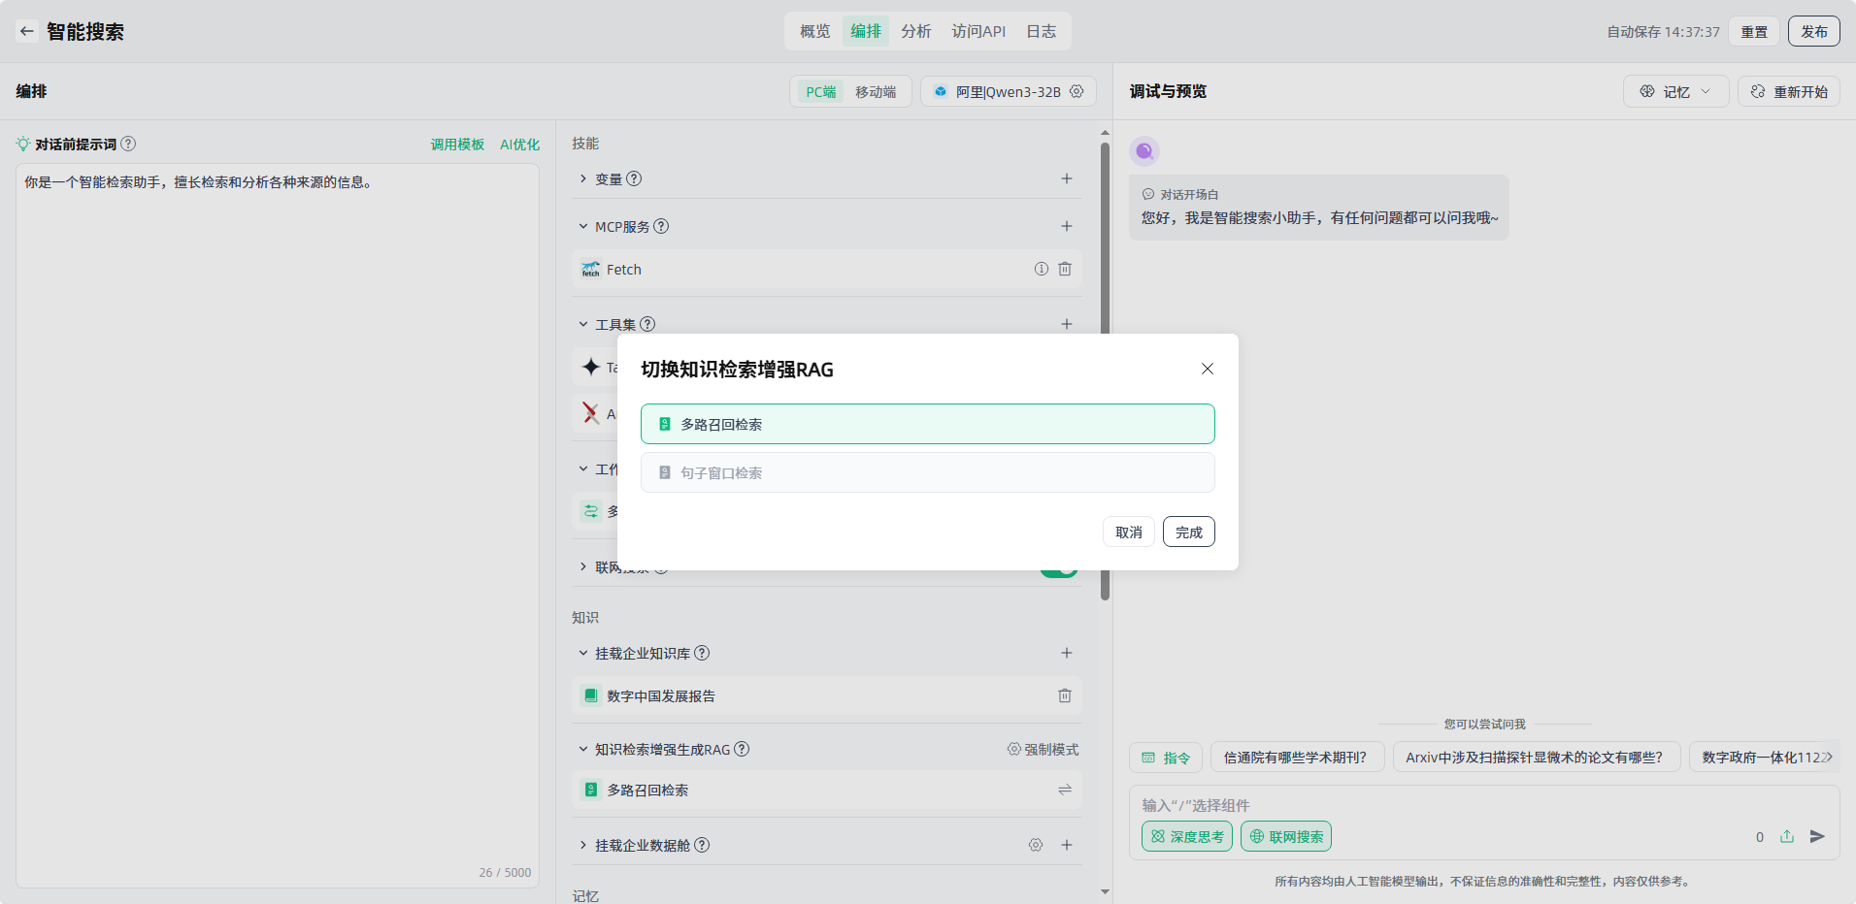Open the 记忆 dropdown in preview panel
This screenshot has width=1856, height=904.
1675,91
